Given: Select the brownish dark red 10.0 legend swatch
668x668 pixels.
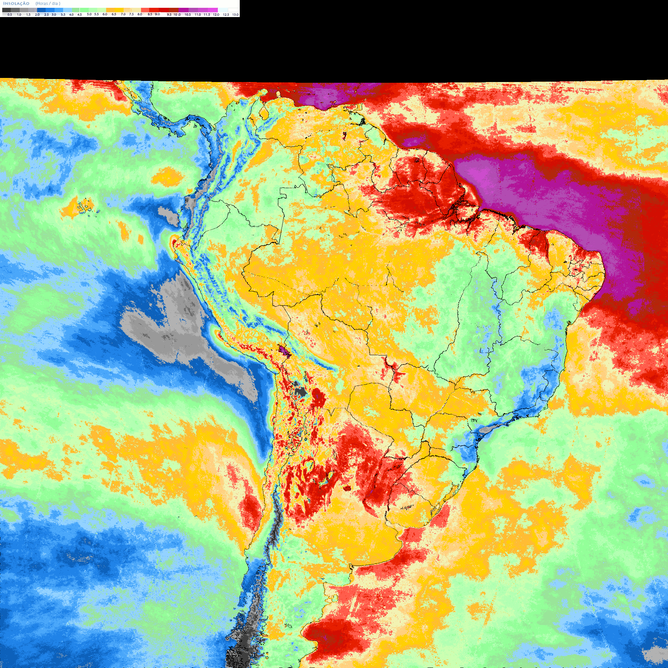Looking at the screenshot, I should point(174,10).
